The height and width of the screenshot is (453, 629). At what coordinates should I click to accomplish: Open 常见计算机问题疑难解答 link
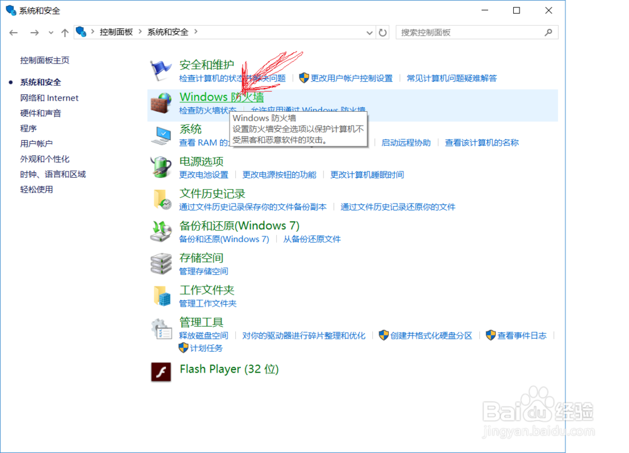click(452, 78)
